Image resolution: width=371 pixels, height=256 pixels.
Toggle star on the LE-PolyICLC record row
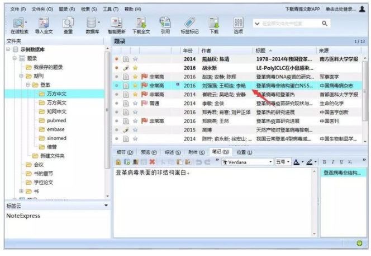coord(135,68)
